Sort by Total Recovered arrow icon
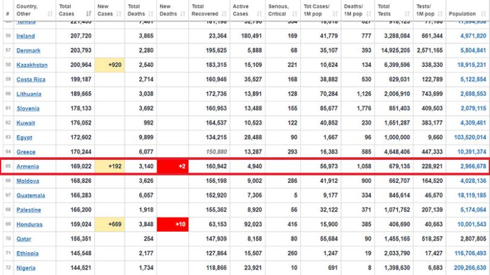The height and width of the screenshot is (275, 490). (224, 14)
